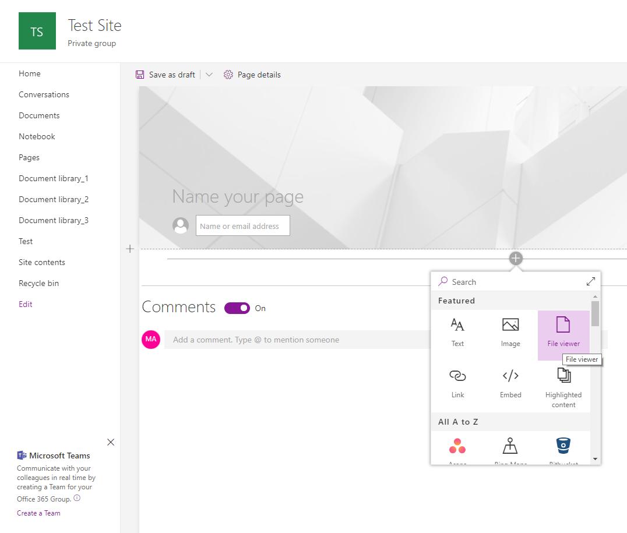This screenshot has width=627, height=533.
Task: Open Documents in left nav
Action: point(39,115)
